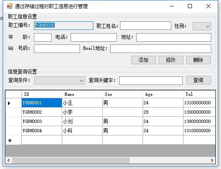Image resolution: width=221 pixels, height=169 pixels.
Task: Click the 查询关键字 input field
Action: tap(151, 80)
